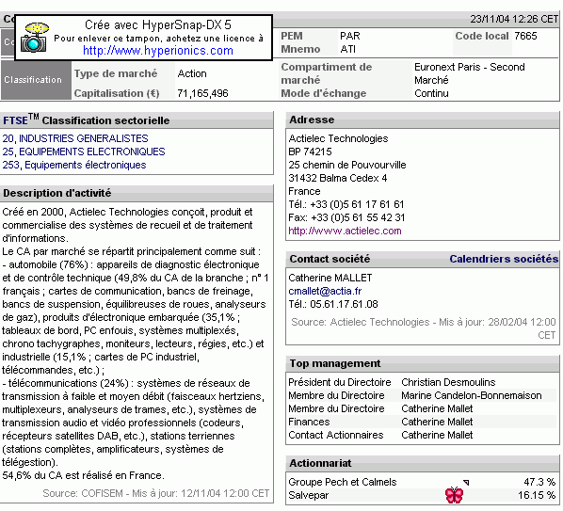
Task: Click the Finances row label
Action: pyautogui.click(x=309, y=422)
